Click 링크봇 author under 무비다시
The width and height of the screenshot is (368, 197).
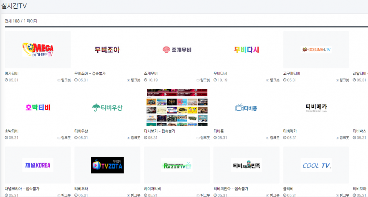click(275, 80)
